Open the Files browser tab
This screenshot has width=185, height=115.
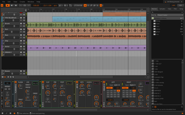coord(175,9)
